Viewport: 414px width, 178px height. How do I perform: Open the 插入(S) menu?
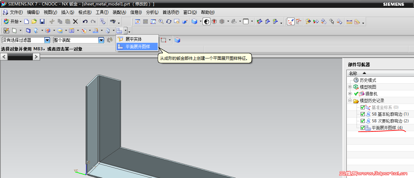[68, 12]
